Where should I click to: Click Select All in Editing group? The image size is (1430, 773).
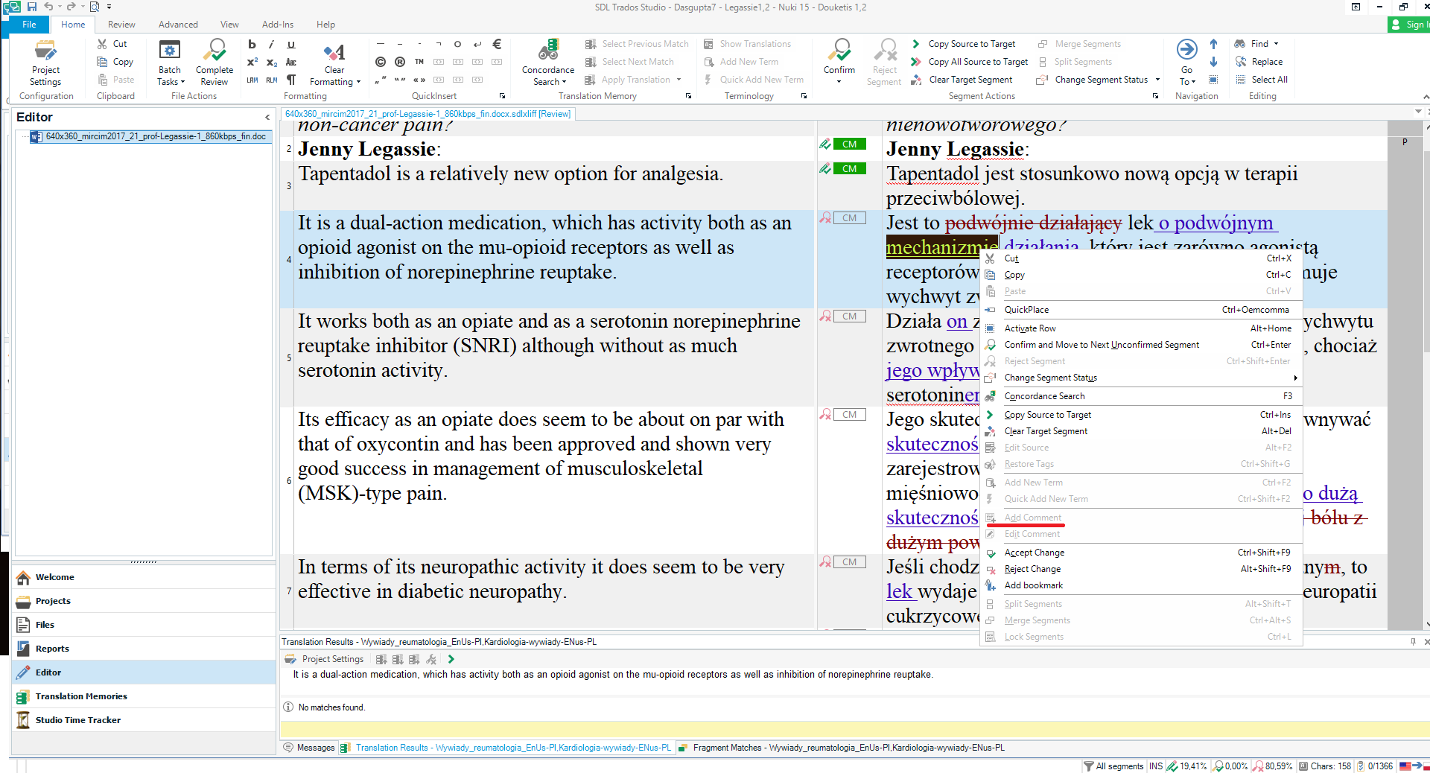pyautogui.click(x=1261, y=80)
